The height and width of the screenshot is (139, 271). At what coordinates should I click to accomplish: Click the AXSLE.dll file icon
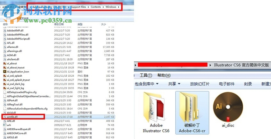[5, 138]
